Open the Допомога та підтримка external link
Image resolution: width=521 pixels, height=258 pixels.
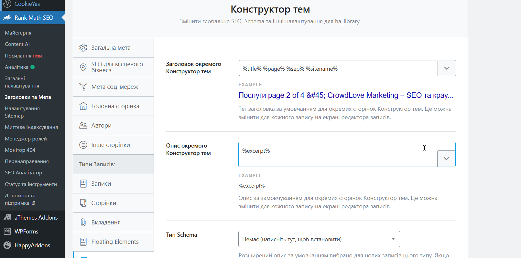[20, 199]
